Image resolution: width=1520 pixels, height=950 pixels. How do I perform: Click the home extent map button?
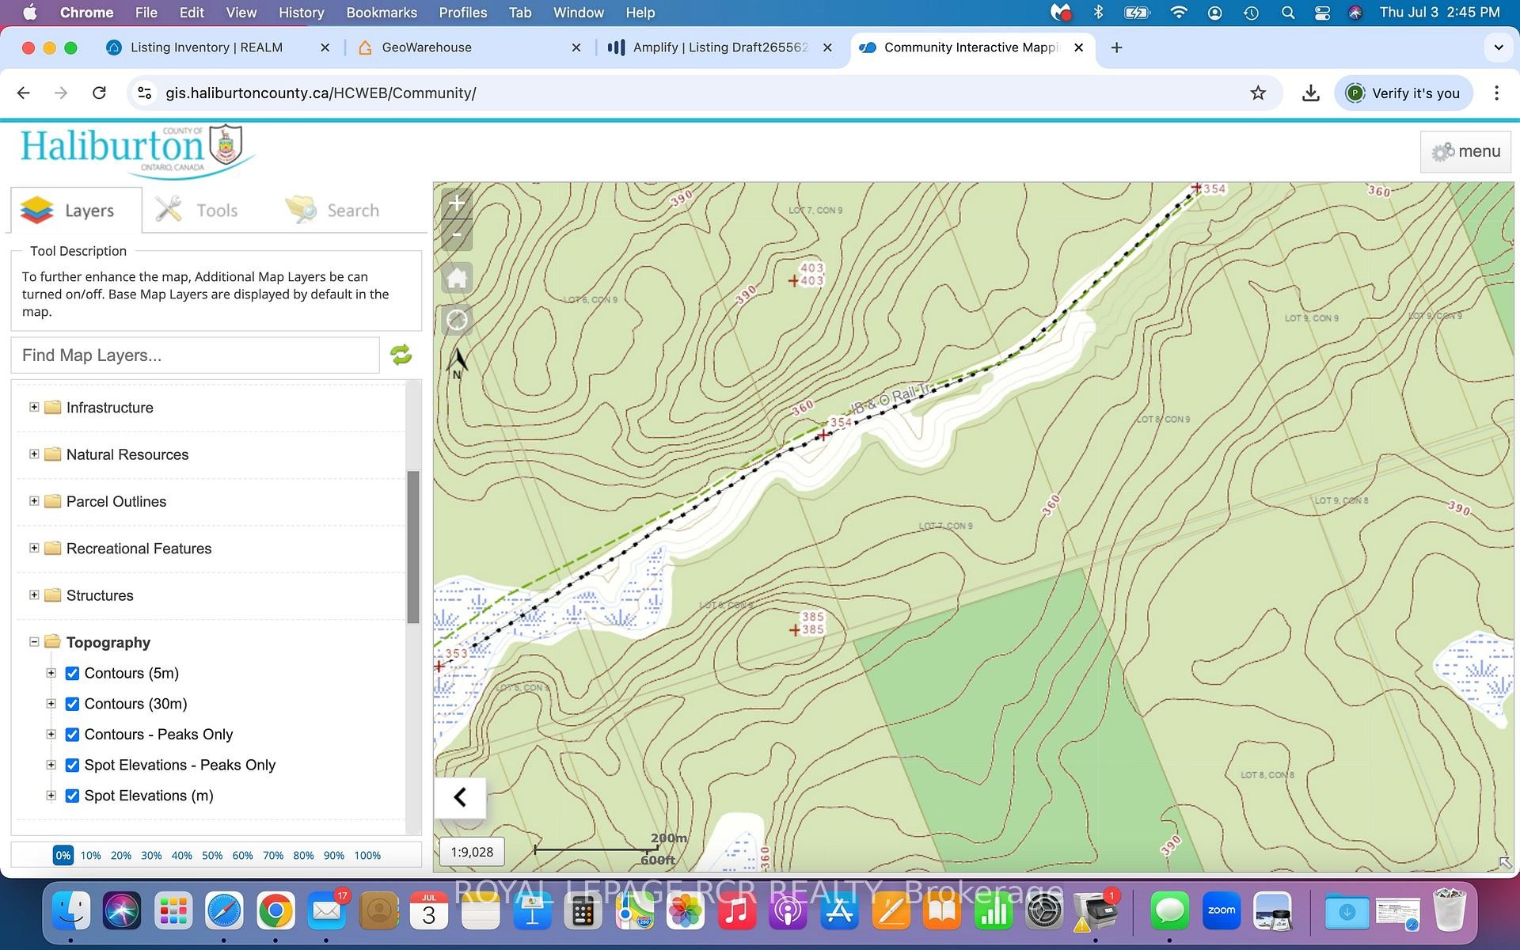(457, 278)
